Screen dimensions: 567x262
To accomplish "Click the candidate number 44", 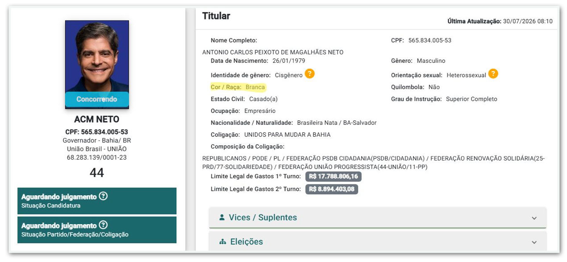I will (97, 172).
